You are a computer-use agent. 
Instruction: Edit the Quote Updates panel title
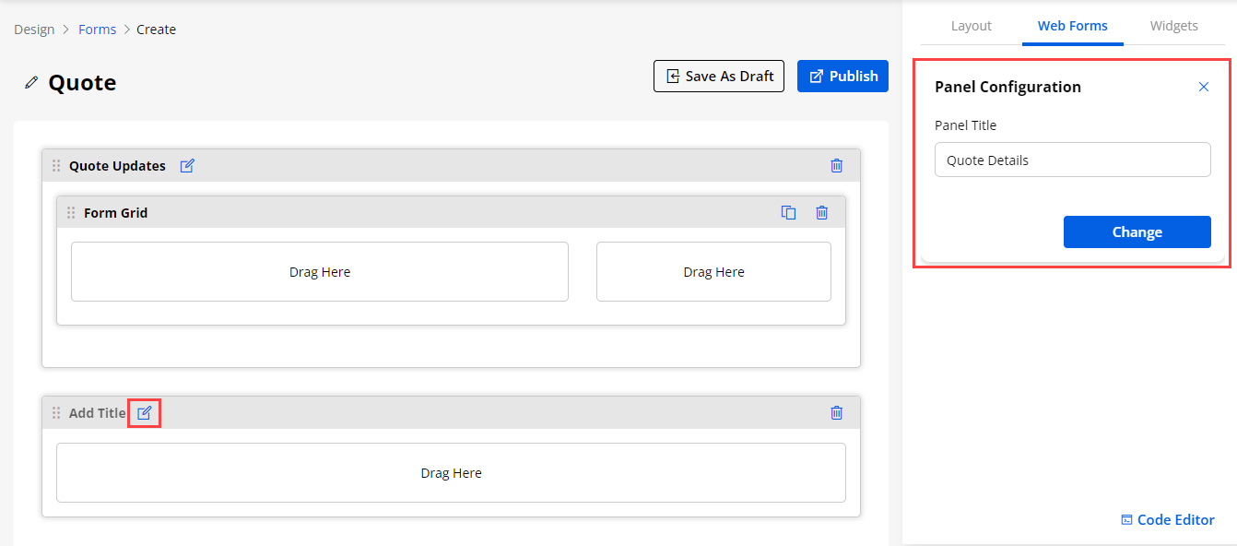[x=187, y=166]
